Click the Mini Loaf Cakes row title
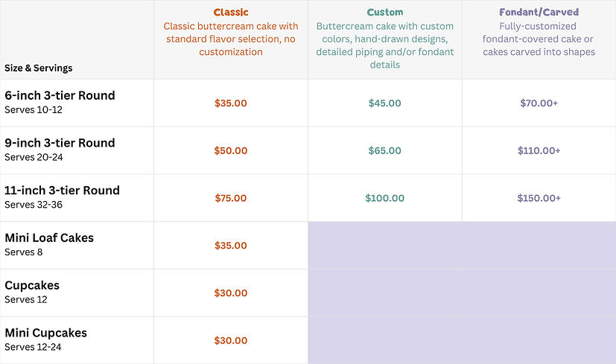Viewport: 616px width, 364px height. (49, 238)
